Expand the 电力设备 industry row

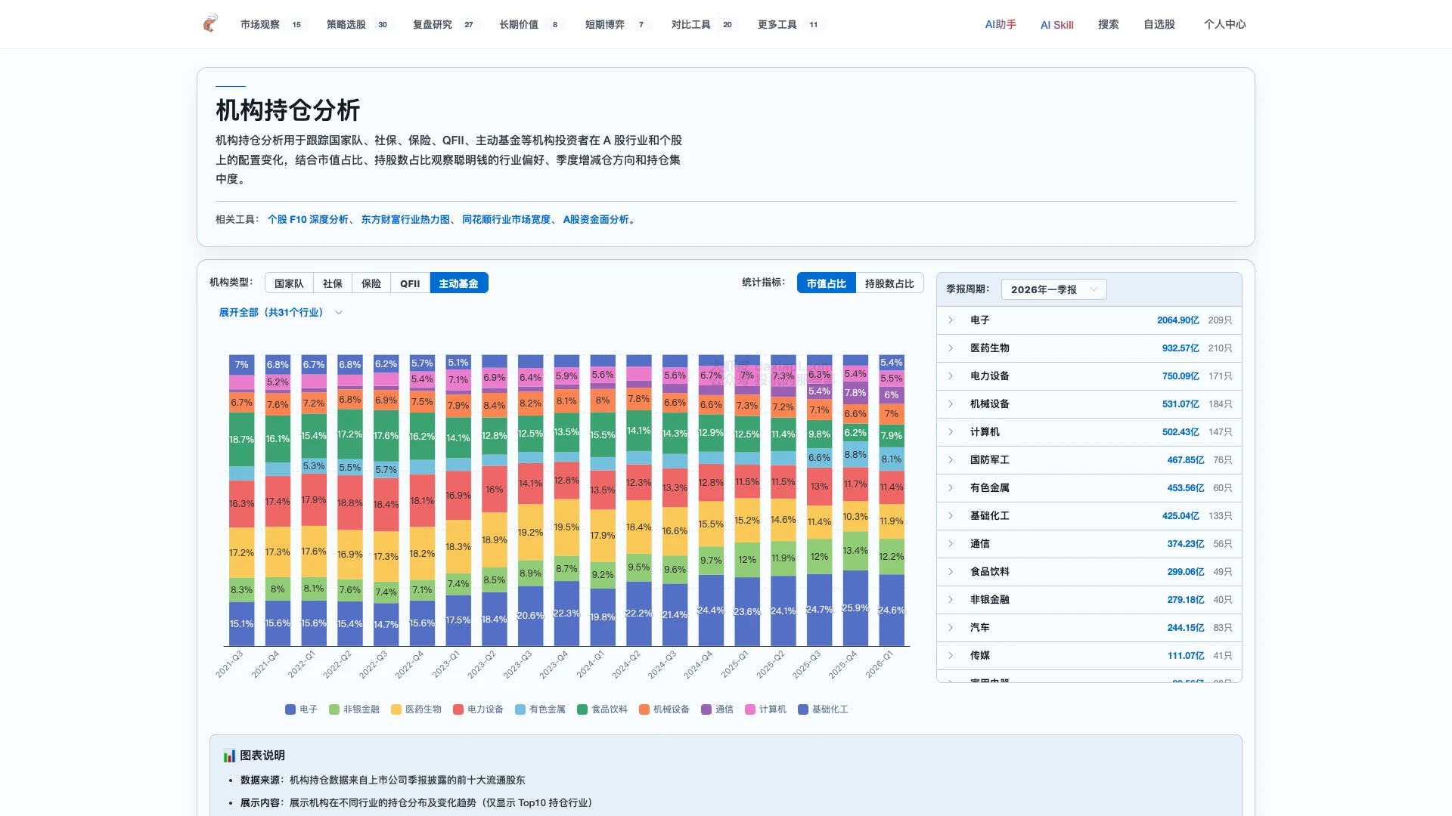point(1089,376)
